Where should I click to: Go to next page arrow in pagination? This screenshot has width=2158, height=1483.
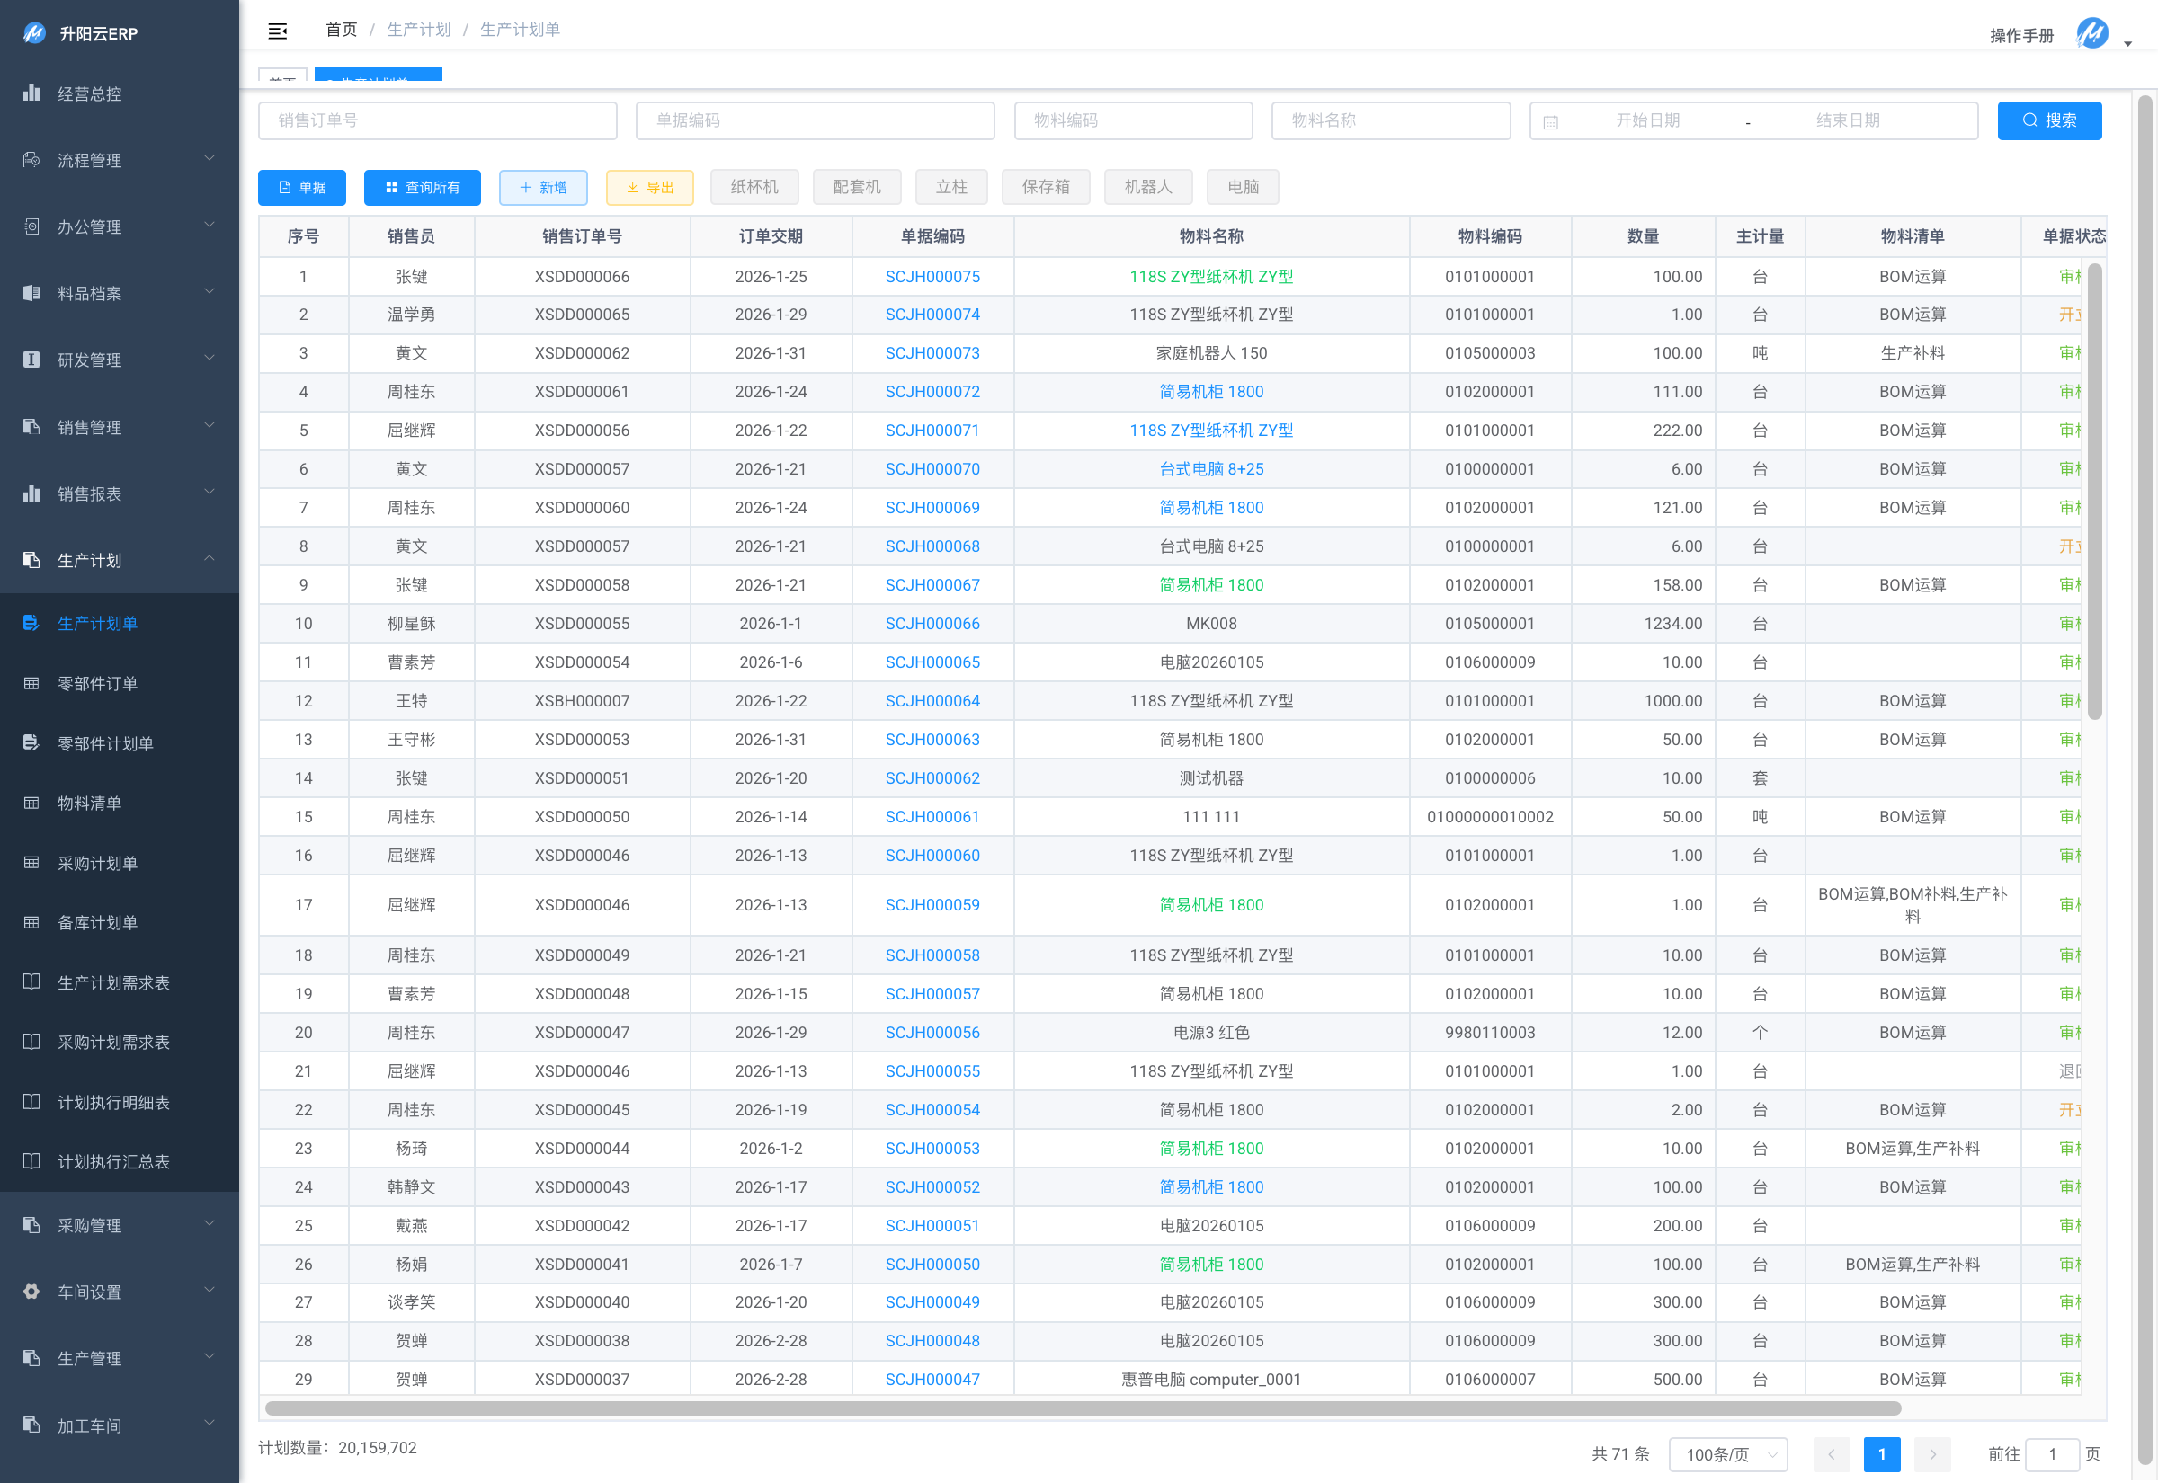coord(1932,1454)
